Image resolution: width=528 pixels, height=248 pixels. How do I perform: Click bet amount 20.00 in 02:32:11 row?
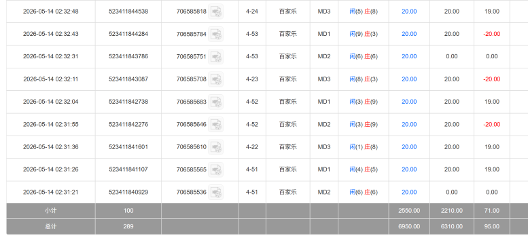[409, 79]
